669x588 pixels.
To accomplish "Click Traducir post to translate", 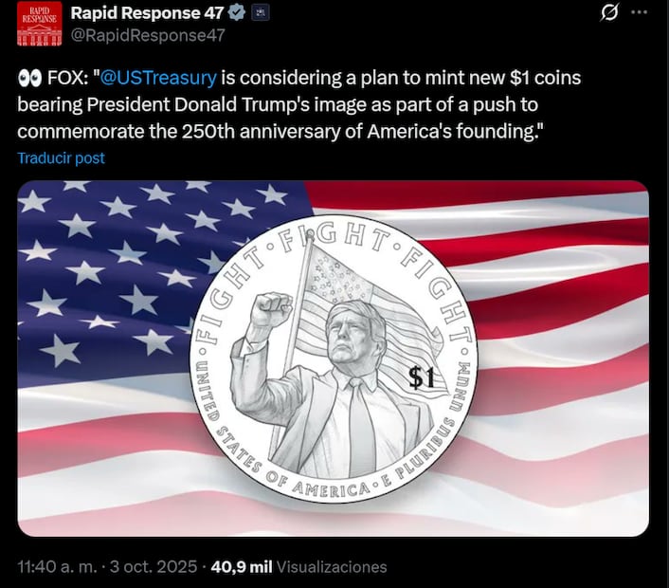I will 61,158.
